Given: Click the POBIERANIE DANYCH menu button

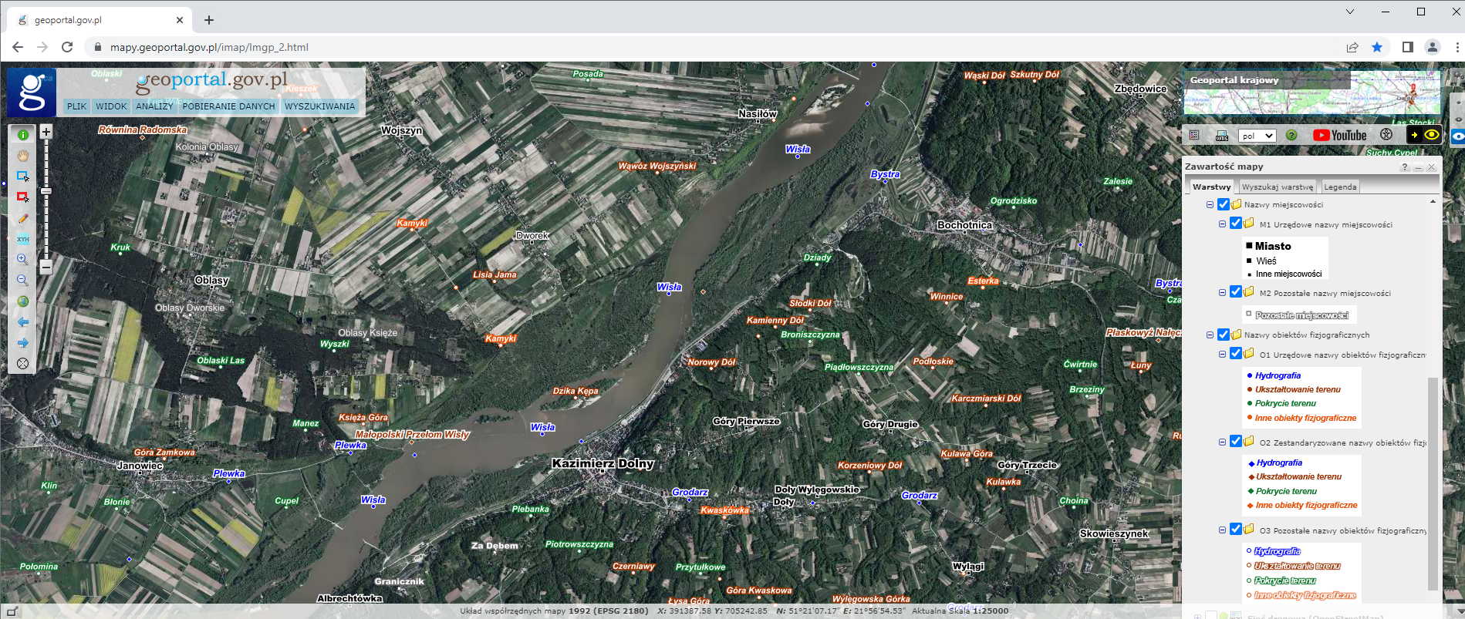Looking at the screenshot, I should pyautogui.click(x=228, y=106).
